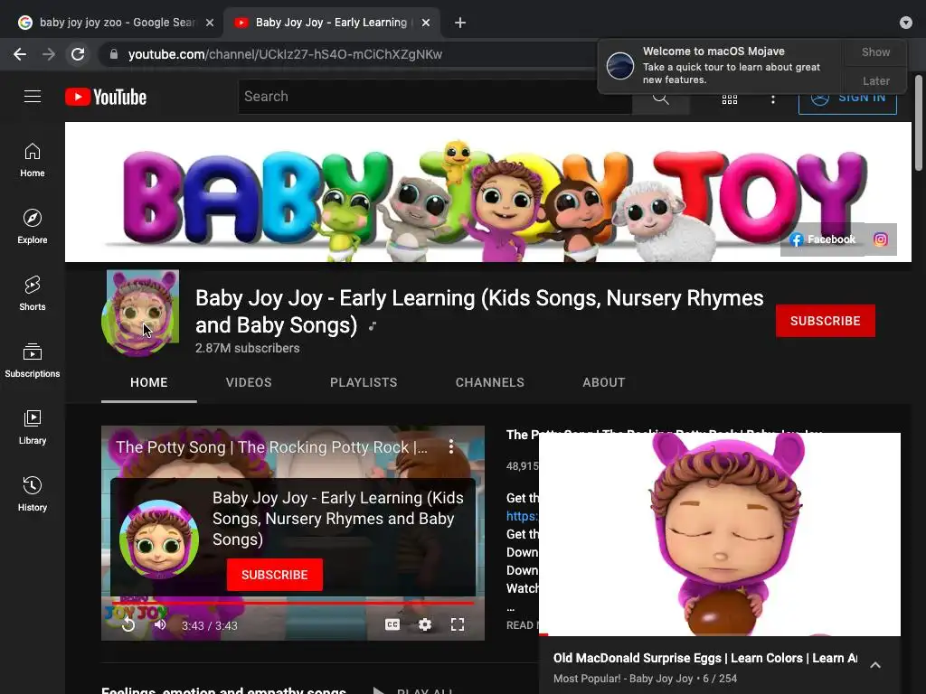
Task: Click the channel name in video overlay
Action: 338,519
